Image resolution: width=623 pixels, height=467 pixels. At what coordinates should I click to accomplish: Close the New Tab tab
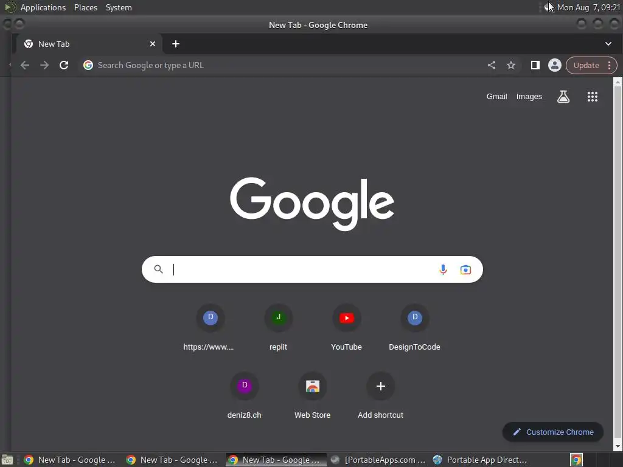coord(153,44)
